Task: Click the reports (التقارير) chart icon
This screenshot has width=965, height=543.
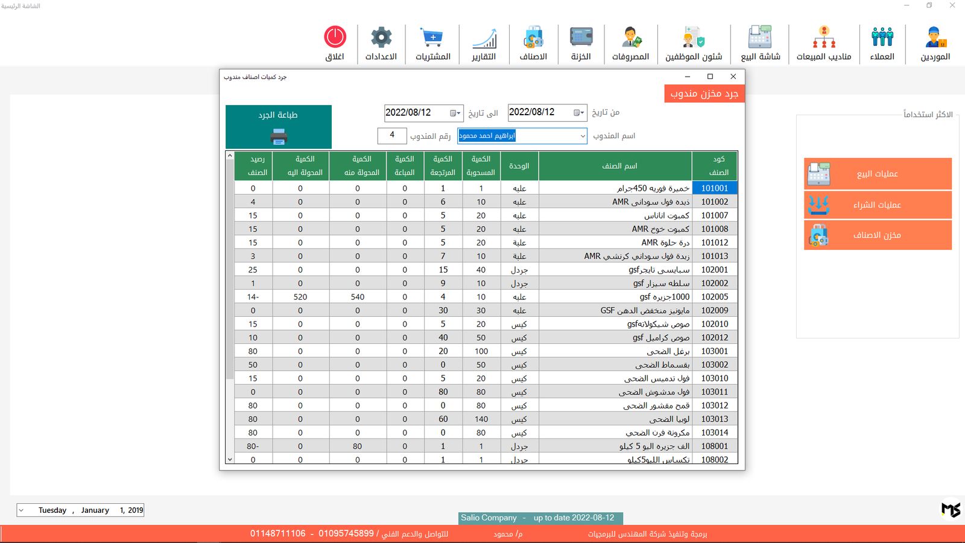Action: (484, 38)
